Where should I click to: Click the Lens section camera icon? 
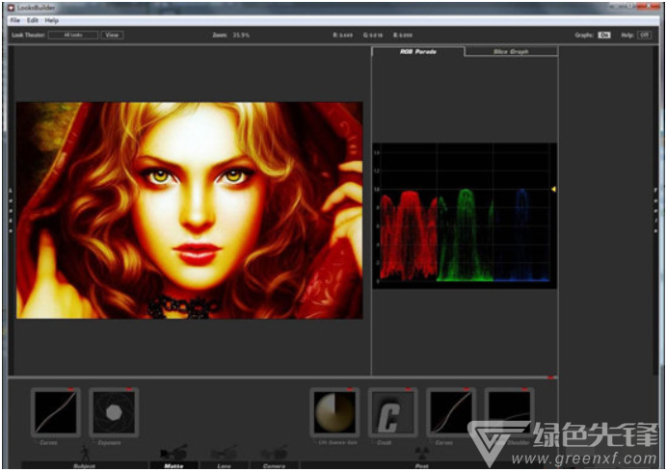point(224,453)
